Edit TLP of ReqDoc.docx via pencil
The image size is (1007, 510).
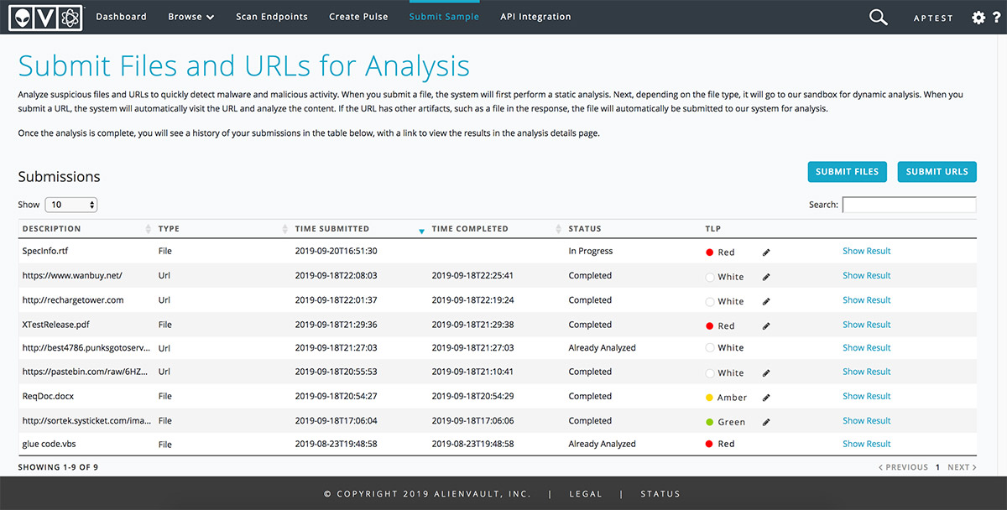point(766,398)
